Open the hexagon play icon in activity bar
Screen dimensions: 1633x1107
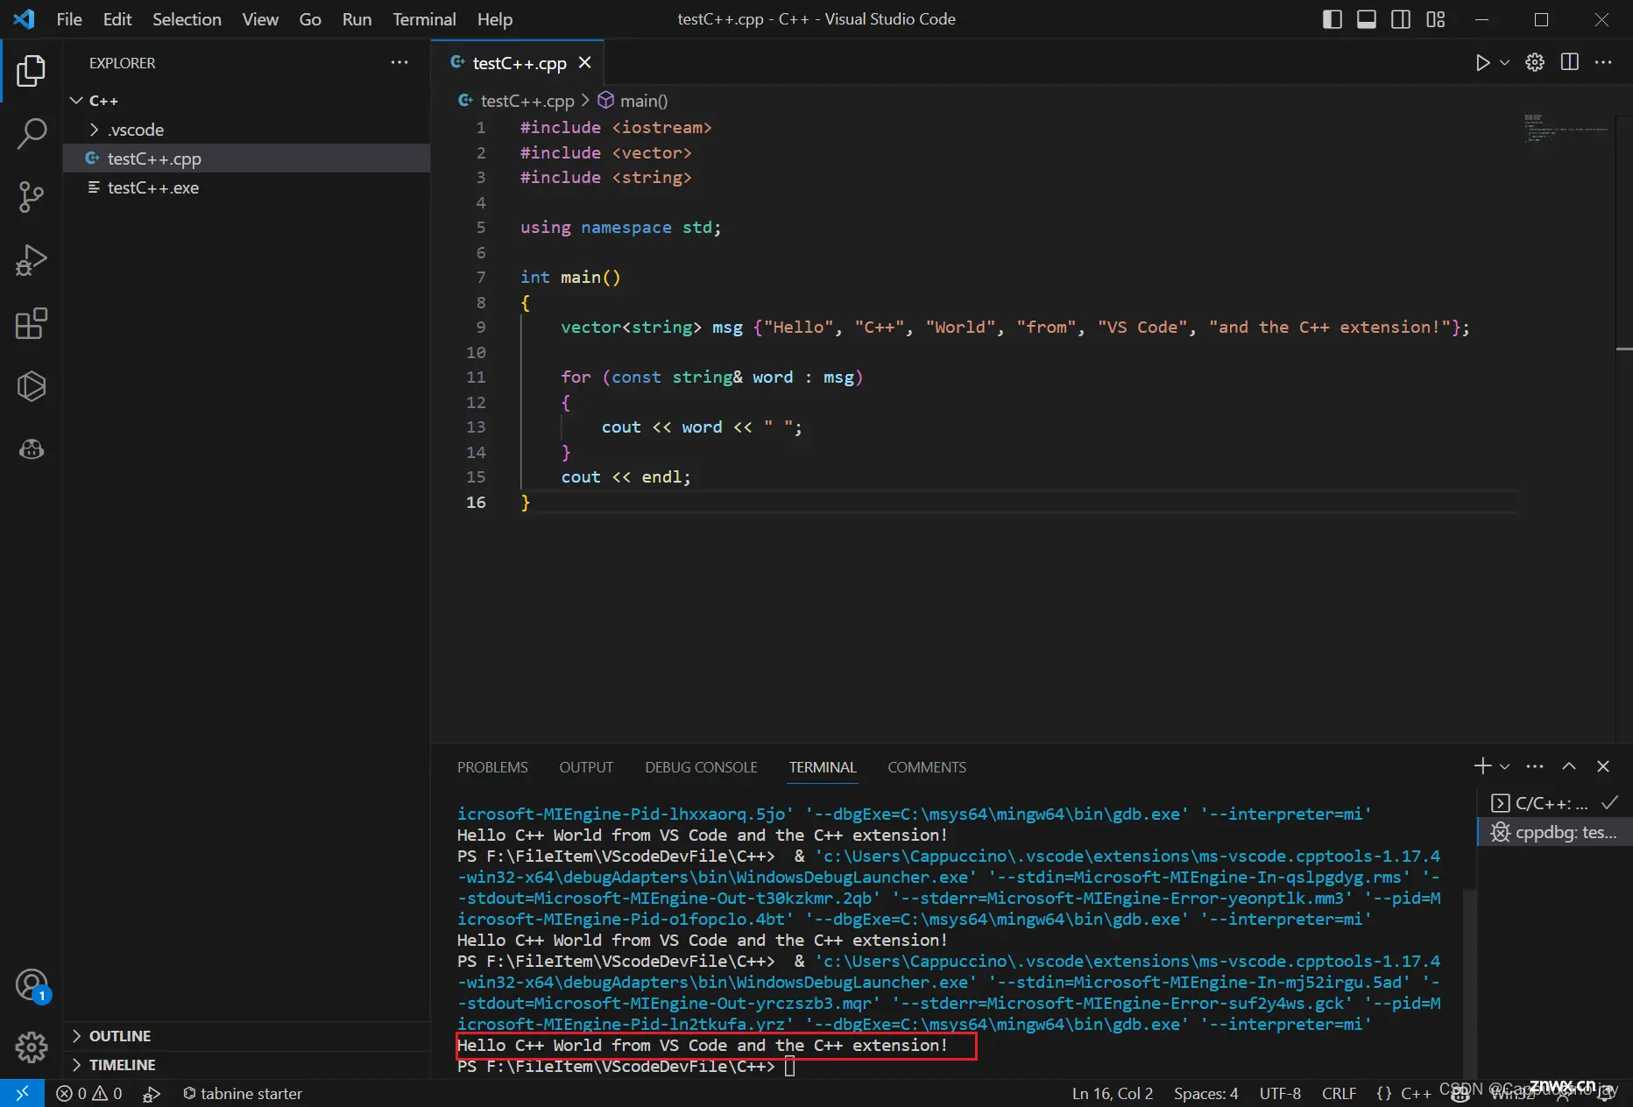click(x=32, y=386)
